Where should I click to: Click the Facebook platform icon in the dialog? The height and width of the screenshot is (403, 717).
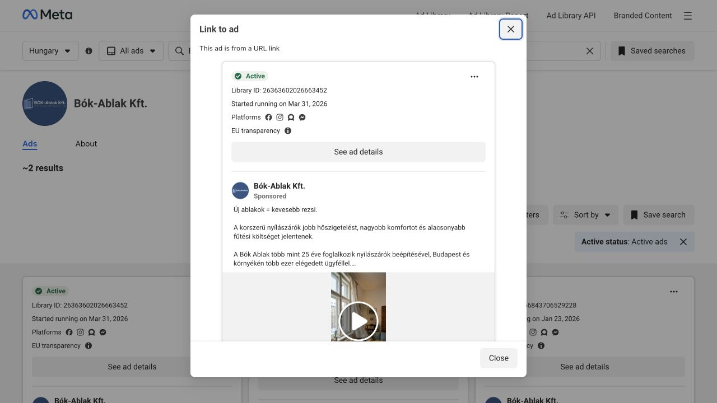click(x=268, y=118)
